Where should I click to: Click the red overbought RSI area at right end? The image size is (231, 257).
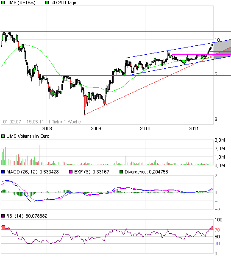(x=212, y=228)
